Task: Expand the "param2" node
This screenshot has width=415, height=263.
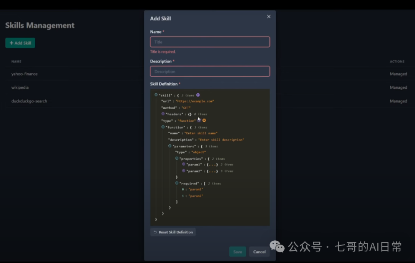Action: coord(184,171)
